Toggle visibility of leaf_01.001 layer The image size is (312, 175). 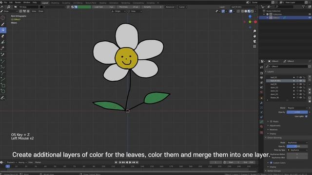(x=301, y=81)
